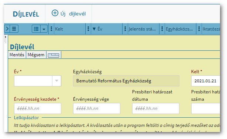The width and height of the screenshot is (227, 139).
Task: Click the form layout icon beside Mégsem
Action: click(x=54, y=55)
